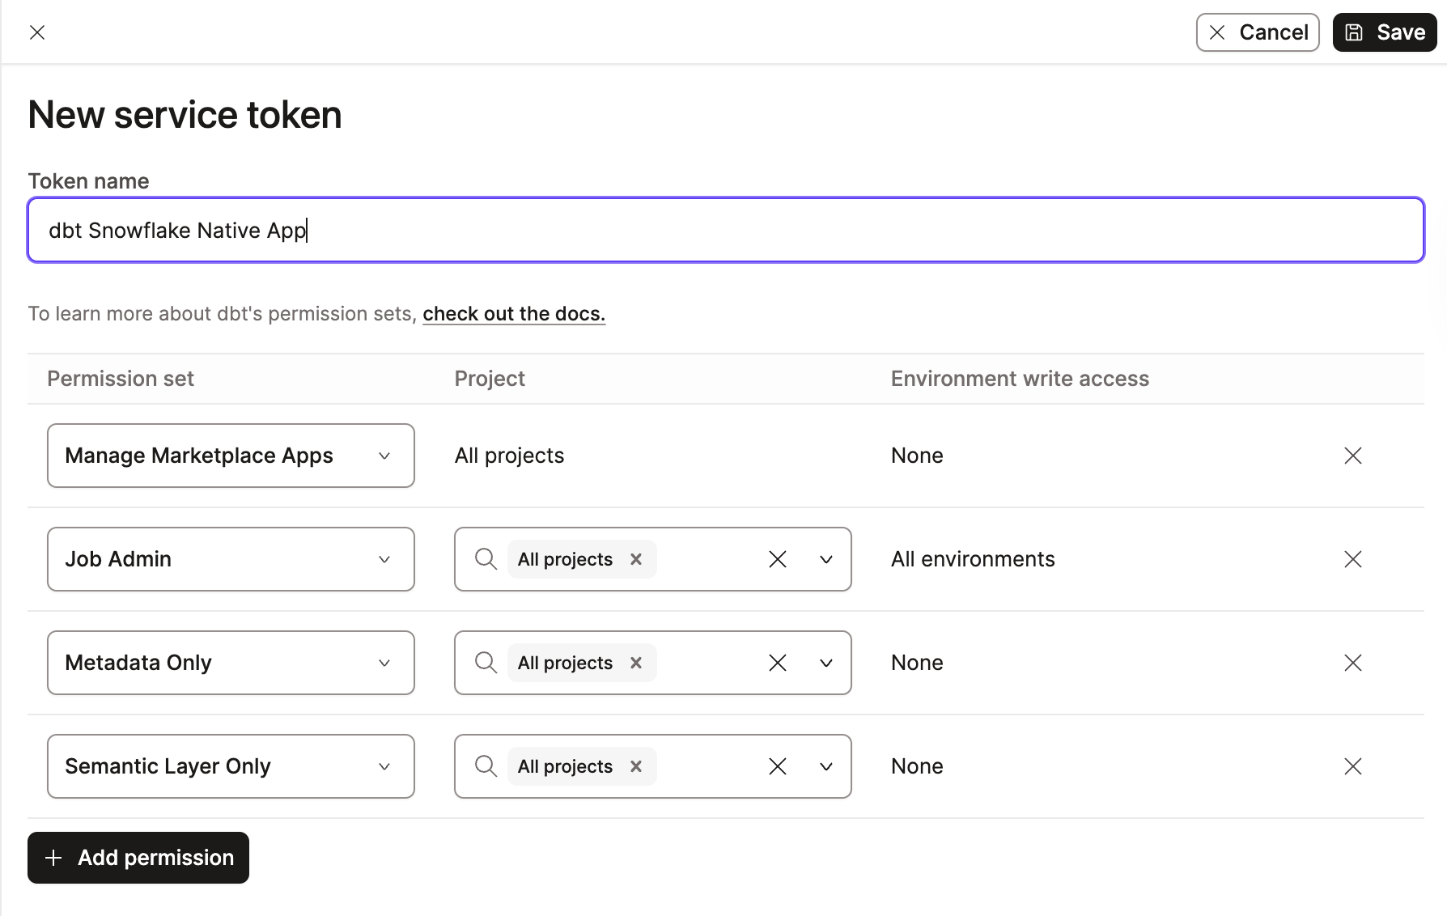Clear the project selection in Semantic Layer Only row
Image resolution: width=1447 pixels, height=916 pixels.
[x=777, y=766]
